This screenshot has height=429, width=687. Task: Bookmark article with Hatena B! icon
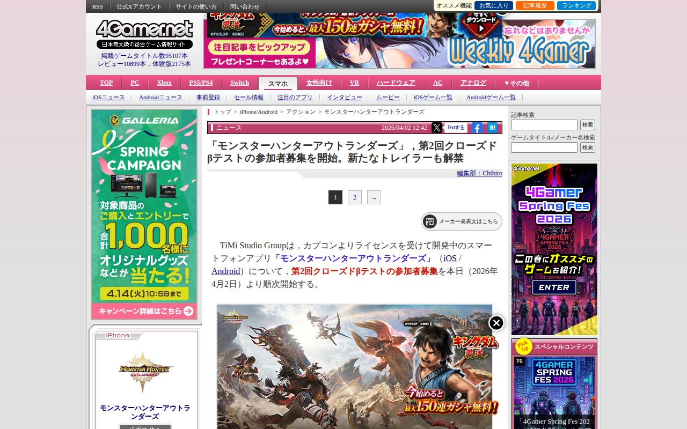coord(492,128)
